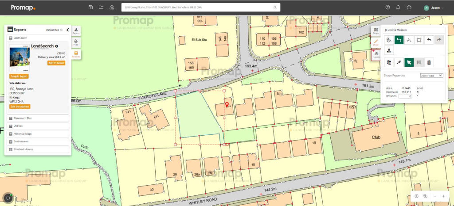Expand the Plansearch Plus section
Image resolution: width=454 pixels, height=206 pixels.
point(38,118)
